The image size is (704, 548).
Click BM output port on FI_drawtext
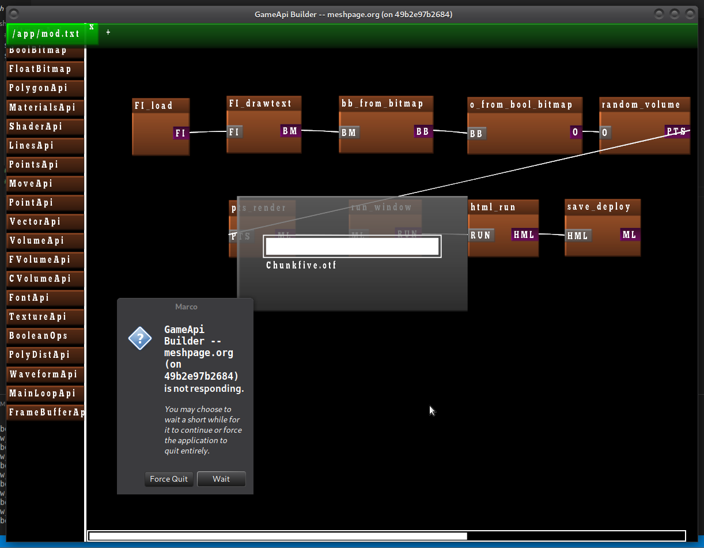[290, 131]
